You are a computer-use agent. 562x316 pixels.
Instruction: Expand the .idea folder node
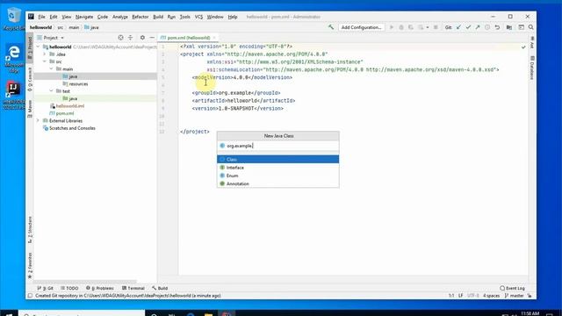click(45, 54)
